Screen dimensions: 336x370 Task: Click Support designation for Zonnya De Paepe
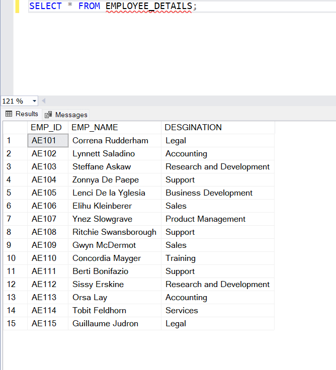point(218,180)
